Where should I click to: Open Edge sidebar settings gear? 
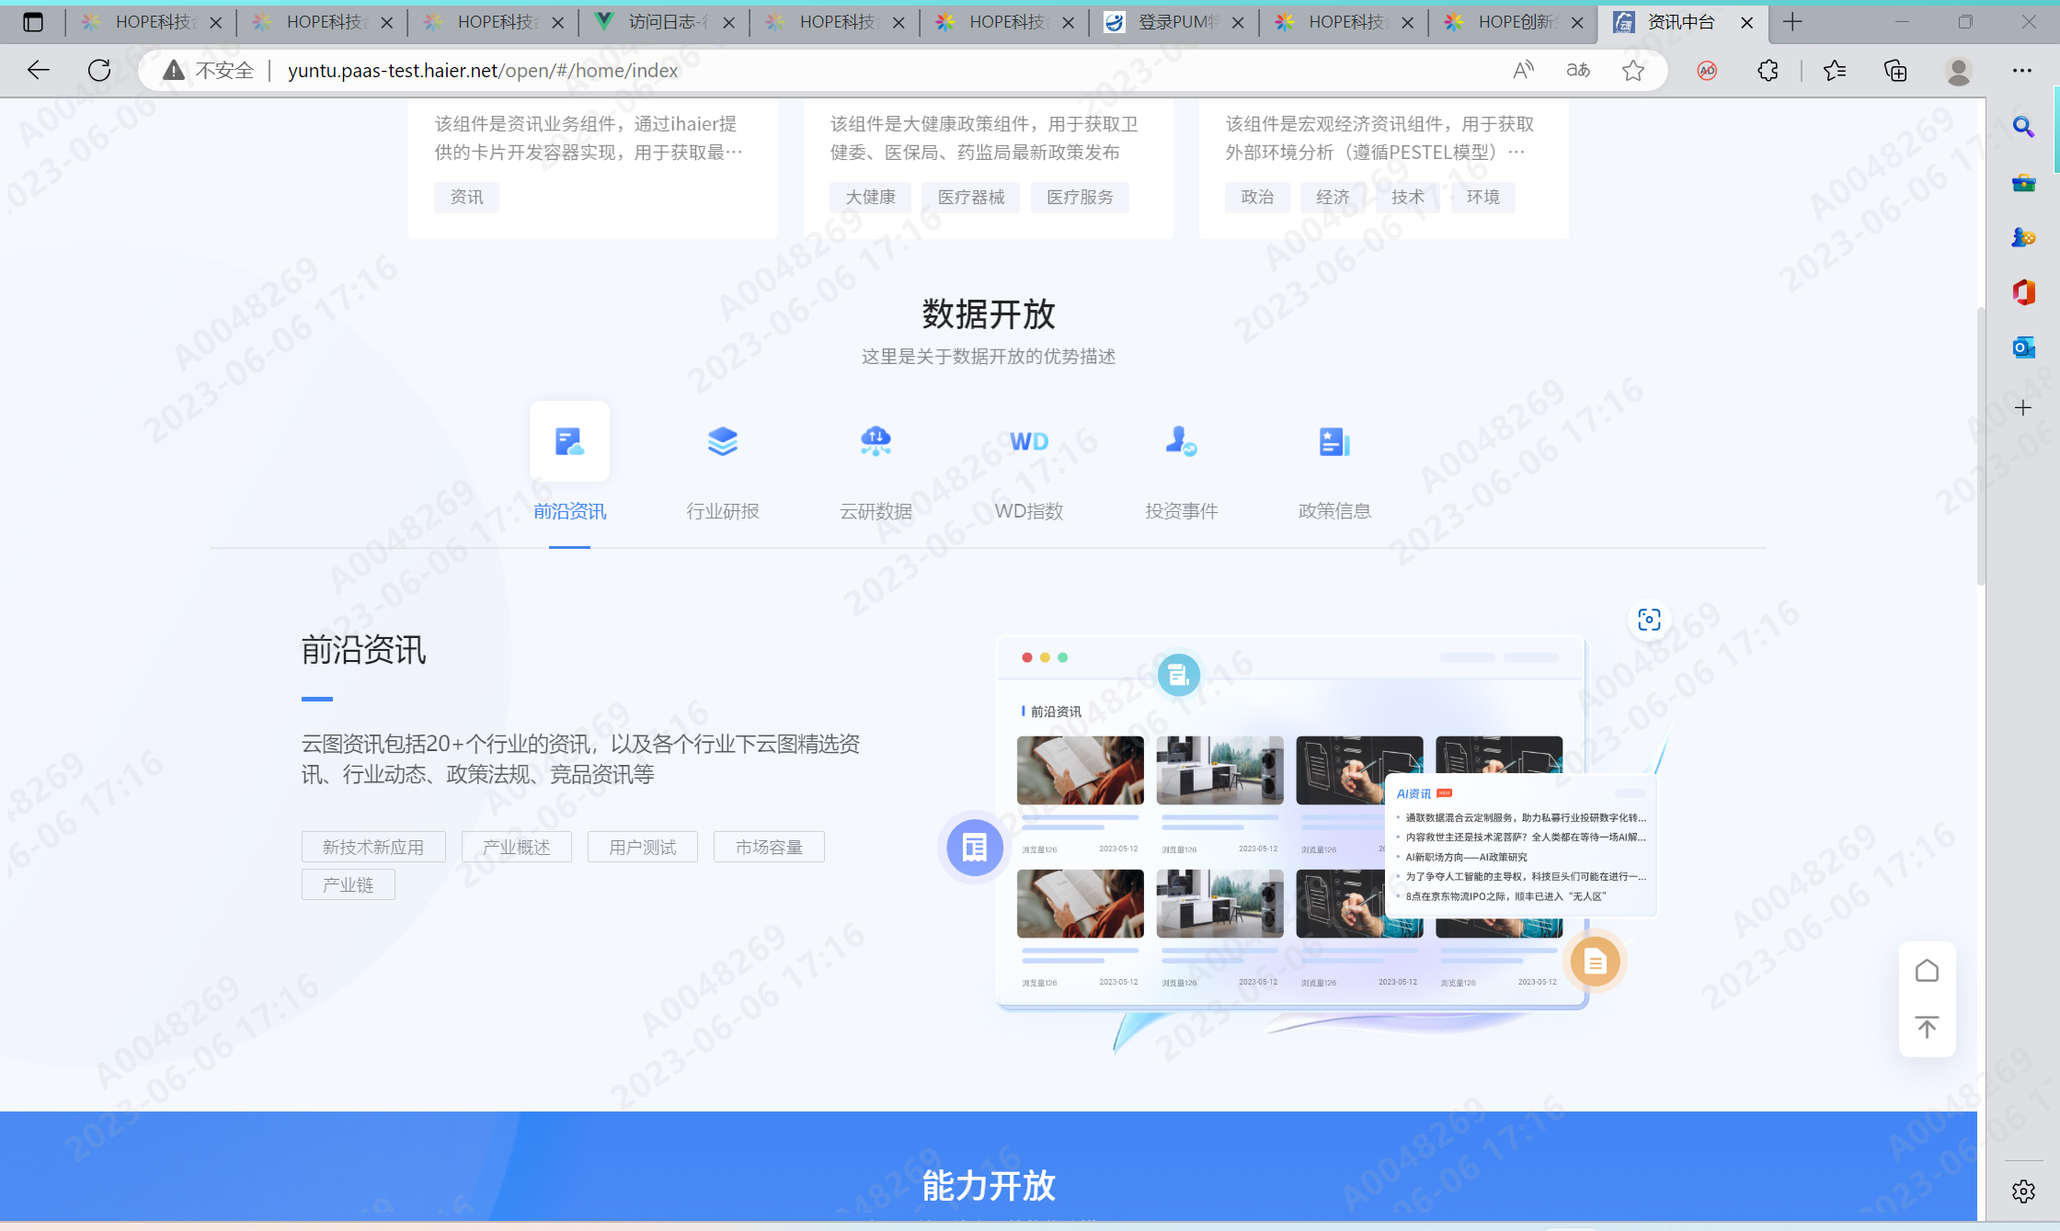(x=2023, y=1191)
